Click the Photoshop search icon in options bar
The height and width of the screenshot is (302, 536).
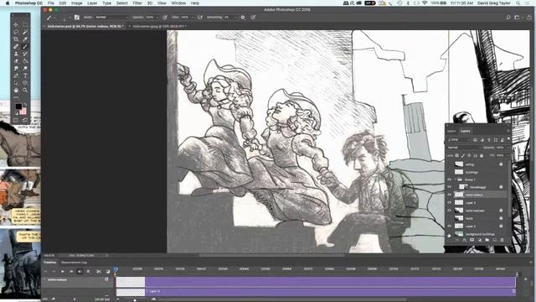[x=508, y=17]
